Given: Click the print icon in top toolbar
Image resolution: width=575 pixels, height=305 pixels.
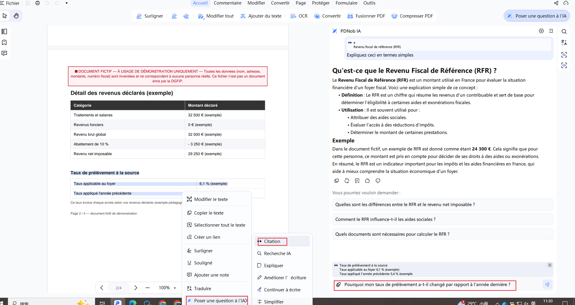Looking at the screenshot, I should point(38,3).
